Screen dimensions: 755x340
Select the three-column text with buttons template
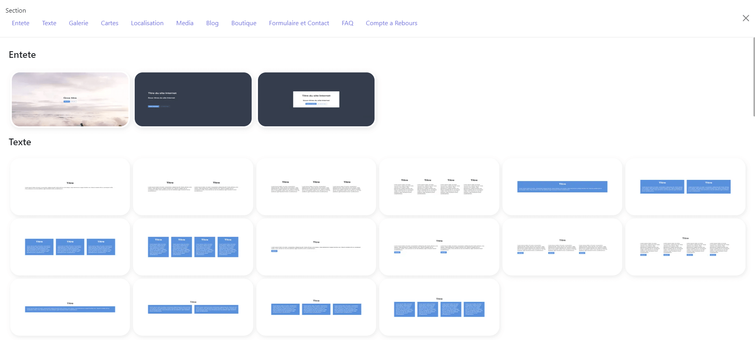pos(562,247)
